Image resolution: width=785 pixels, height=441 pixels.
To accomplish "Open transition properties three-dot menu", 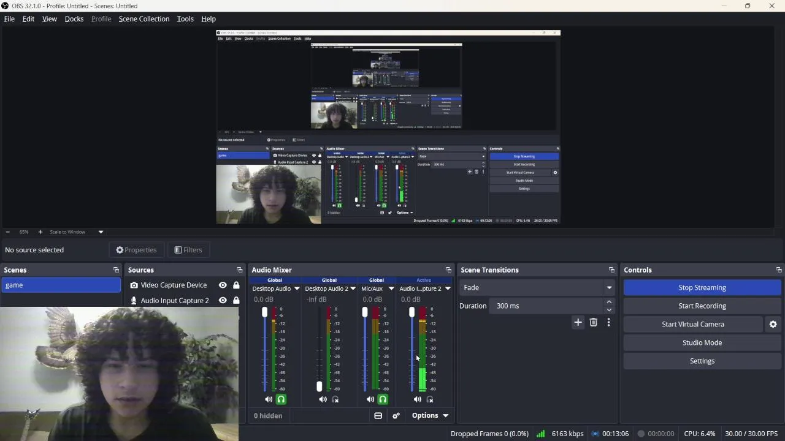I will click(608, 322).
